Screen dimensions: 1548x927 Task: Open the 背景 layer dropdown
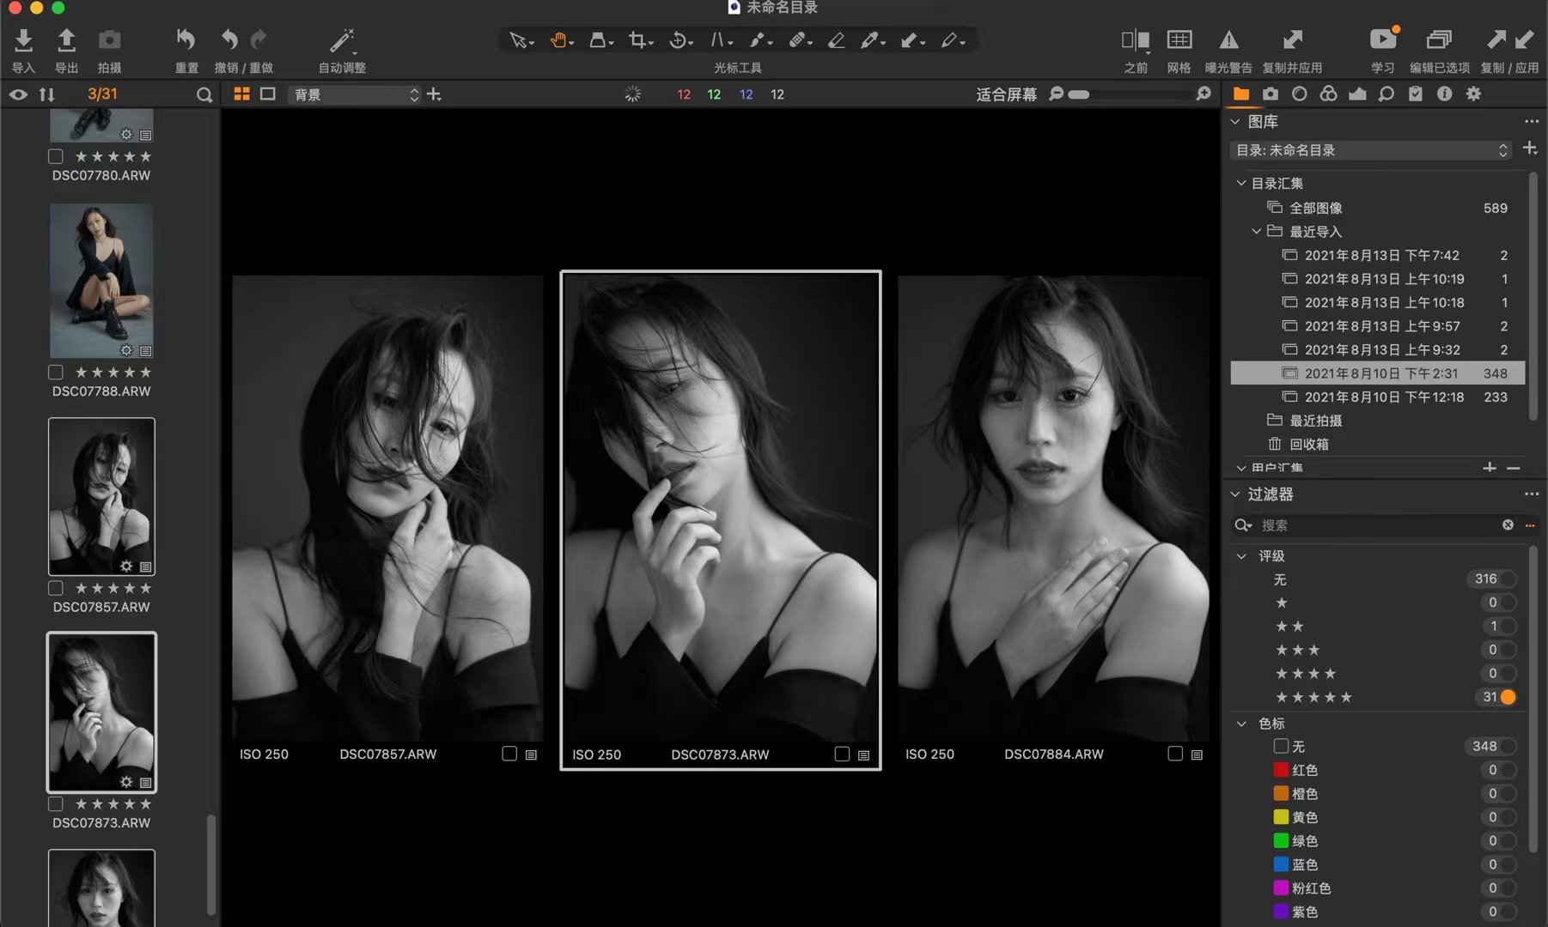point(357,94)
